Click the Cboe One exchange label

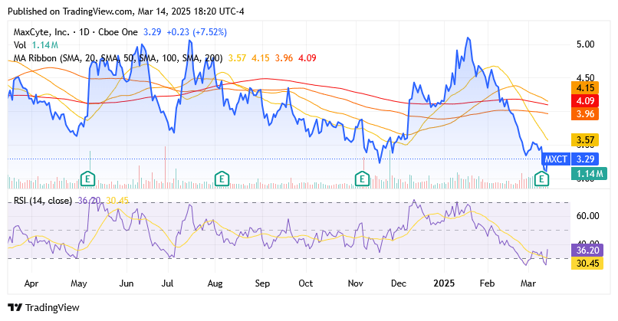118,32
